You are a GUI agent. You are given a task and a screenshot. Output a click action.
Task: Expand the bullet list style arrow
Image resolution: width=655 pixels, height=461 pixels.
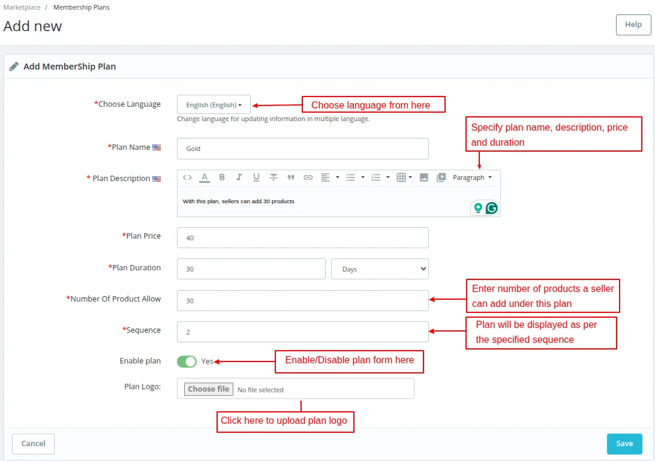pos(362,177)
